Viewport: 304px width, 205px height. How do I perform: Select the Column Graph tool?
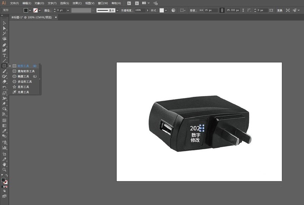[5, 148]
